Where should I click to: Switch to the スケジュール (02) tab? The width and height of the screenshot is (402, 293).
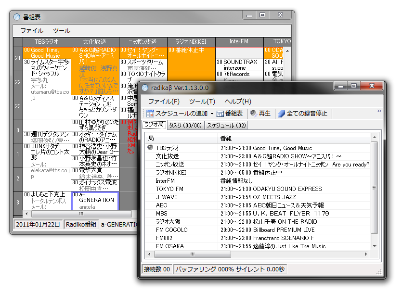point(226,126)
